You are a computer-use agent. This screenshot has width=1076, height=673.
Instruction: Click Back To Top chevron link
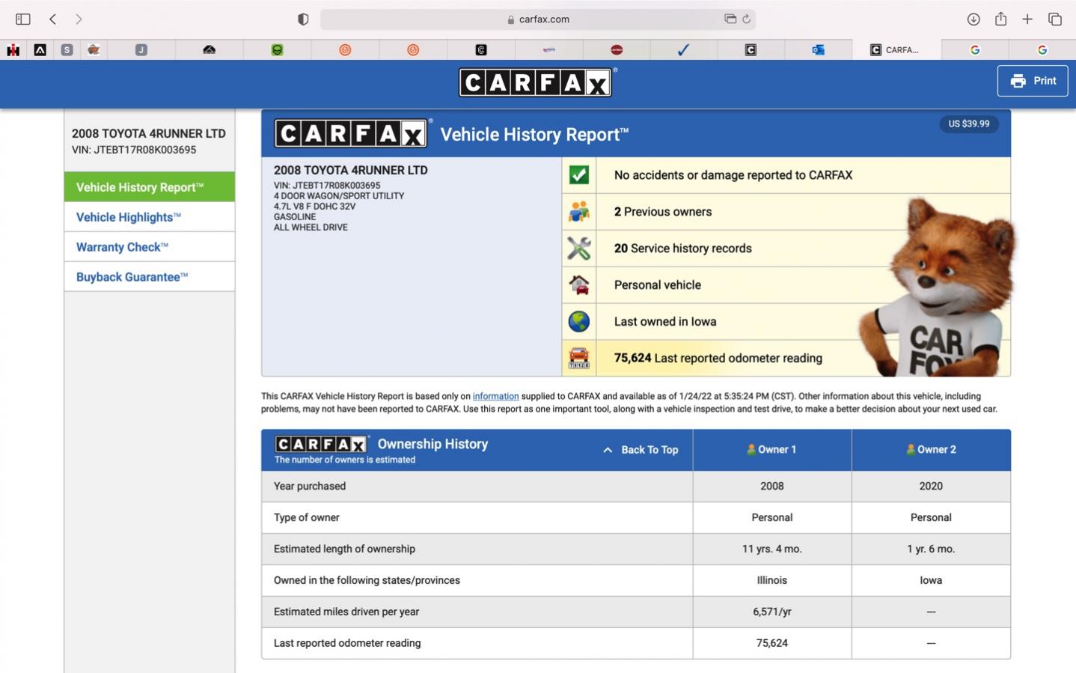[641, 450]
